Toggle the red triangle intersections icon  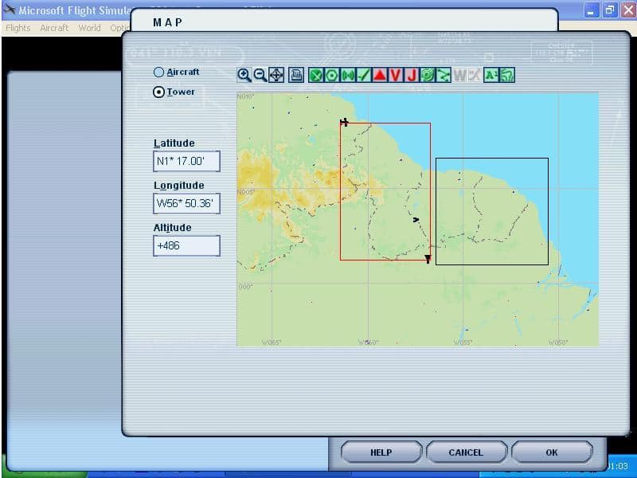point(380,75)
